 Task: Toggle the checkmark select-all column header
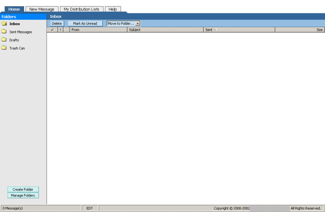coord(52,30)
